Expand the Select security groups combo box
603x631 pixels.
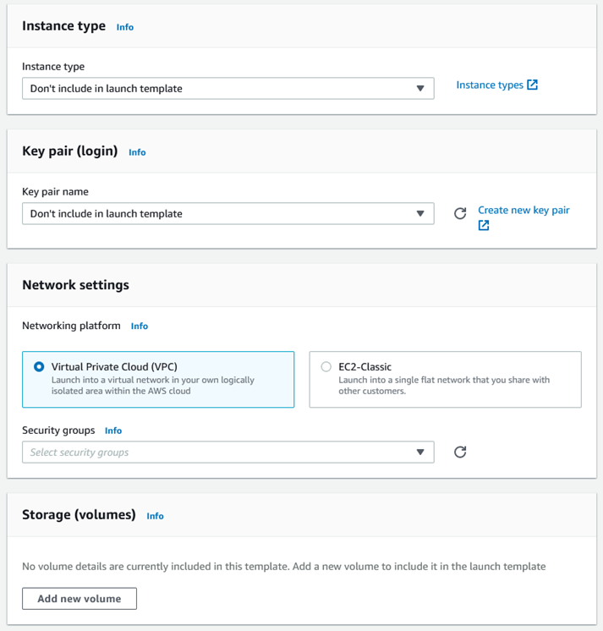tap(228, 453)
